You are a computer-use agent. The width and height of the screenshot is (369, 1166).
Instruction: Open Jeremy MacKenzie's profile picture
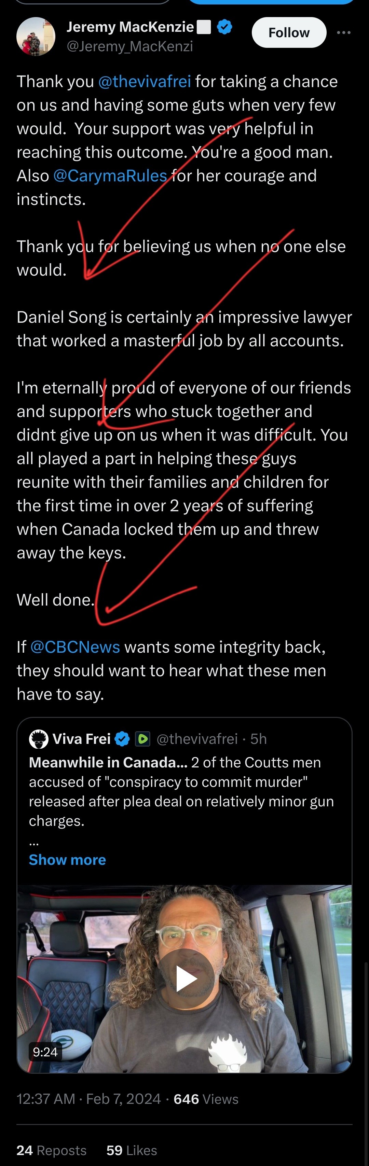pos(36,37)
